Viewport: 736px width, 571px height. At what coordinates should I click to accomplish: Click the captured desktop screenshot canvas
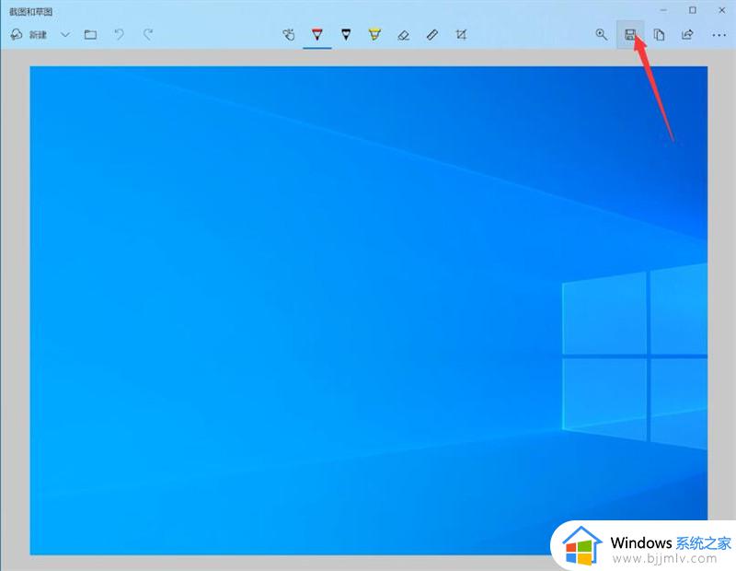pyautogui.click(x=369, y=310)
